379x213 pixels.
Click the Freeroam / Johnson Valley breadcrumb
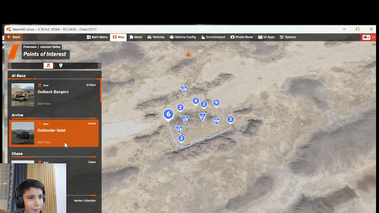pyautogui.click(x=42, y=47)
